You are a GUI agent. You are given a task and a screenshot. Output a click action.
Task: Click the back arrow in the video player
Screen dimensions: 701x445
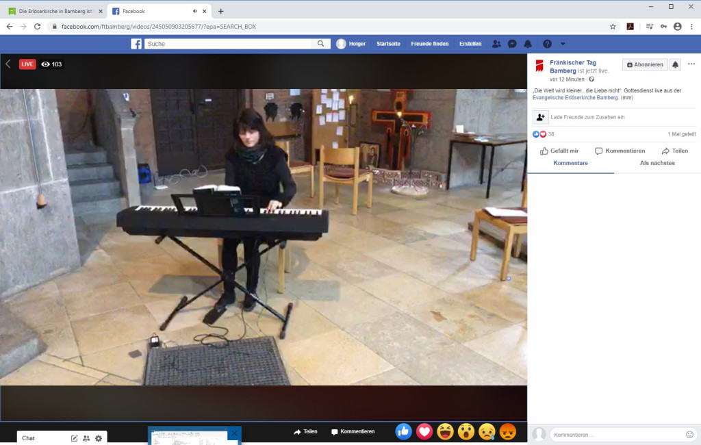8,64
